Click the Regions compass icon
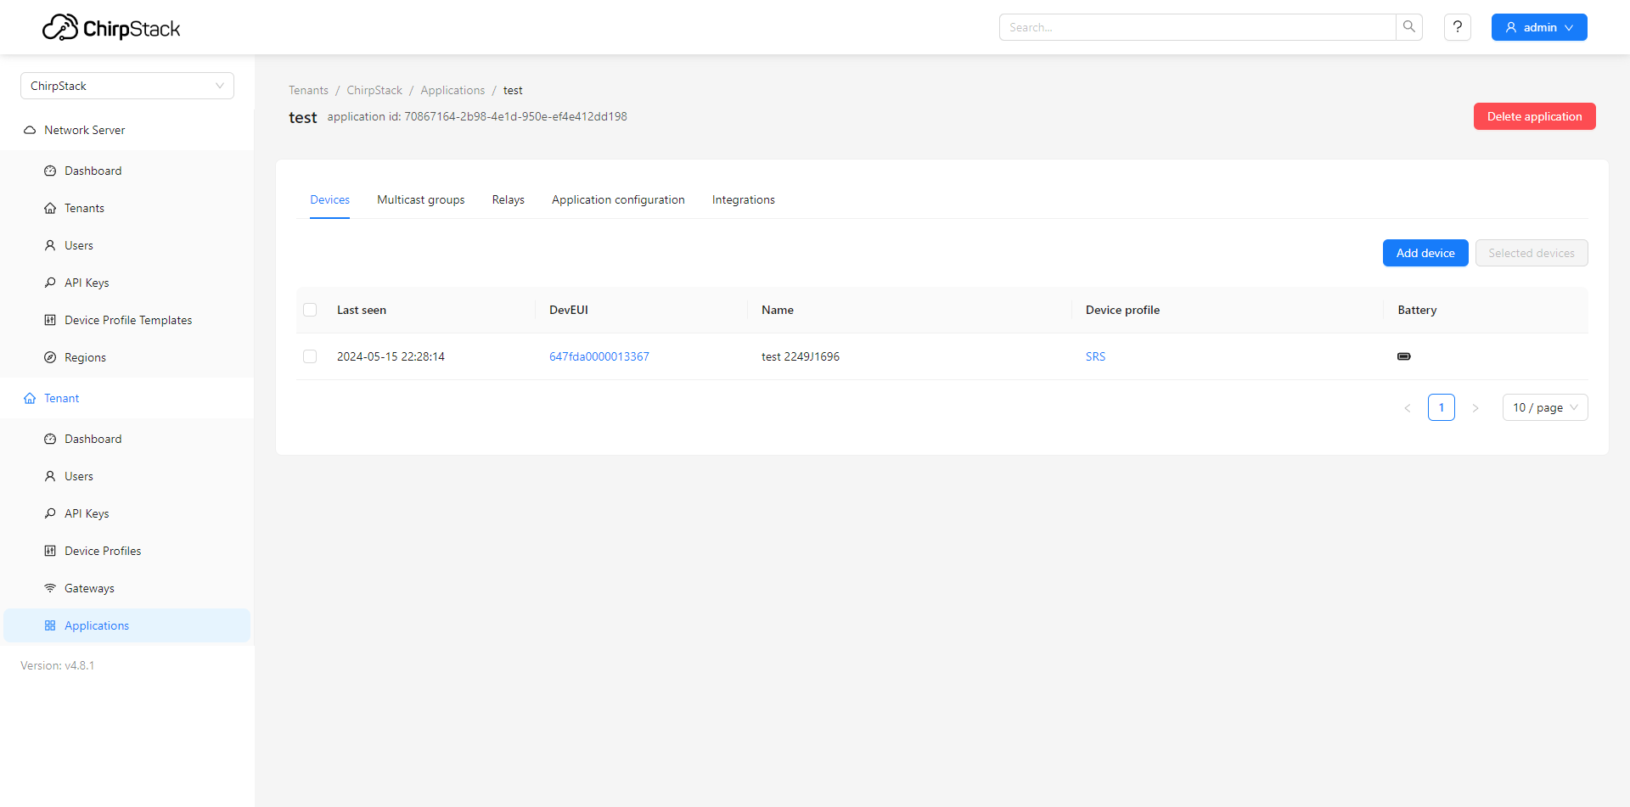The height and width of the screenshot is (807, 1630). (50, 356)
